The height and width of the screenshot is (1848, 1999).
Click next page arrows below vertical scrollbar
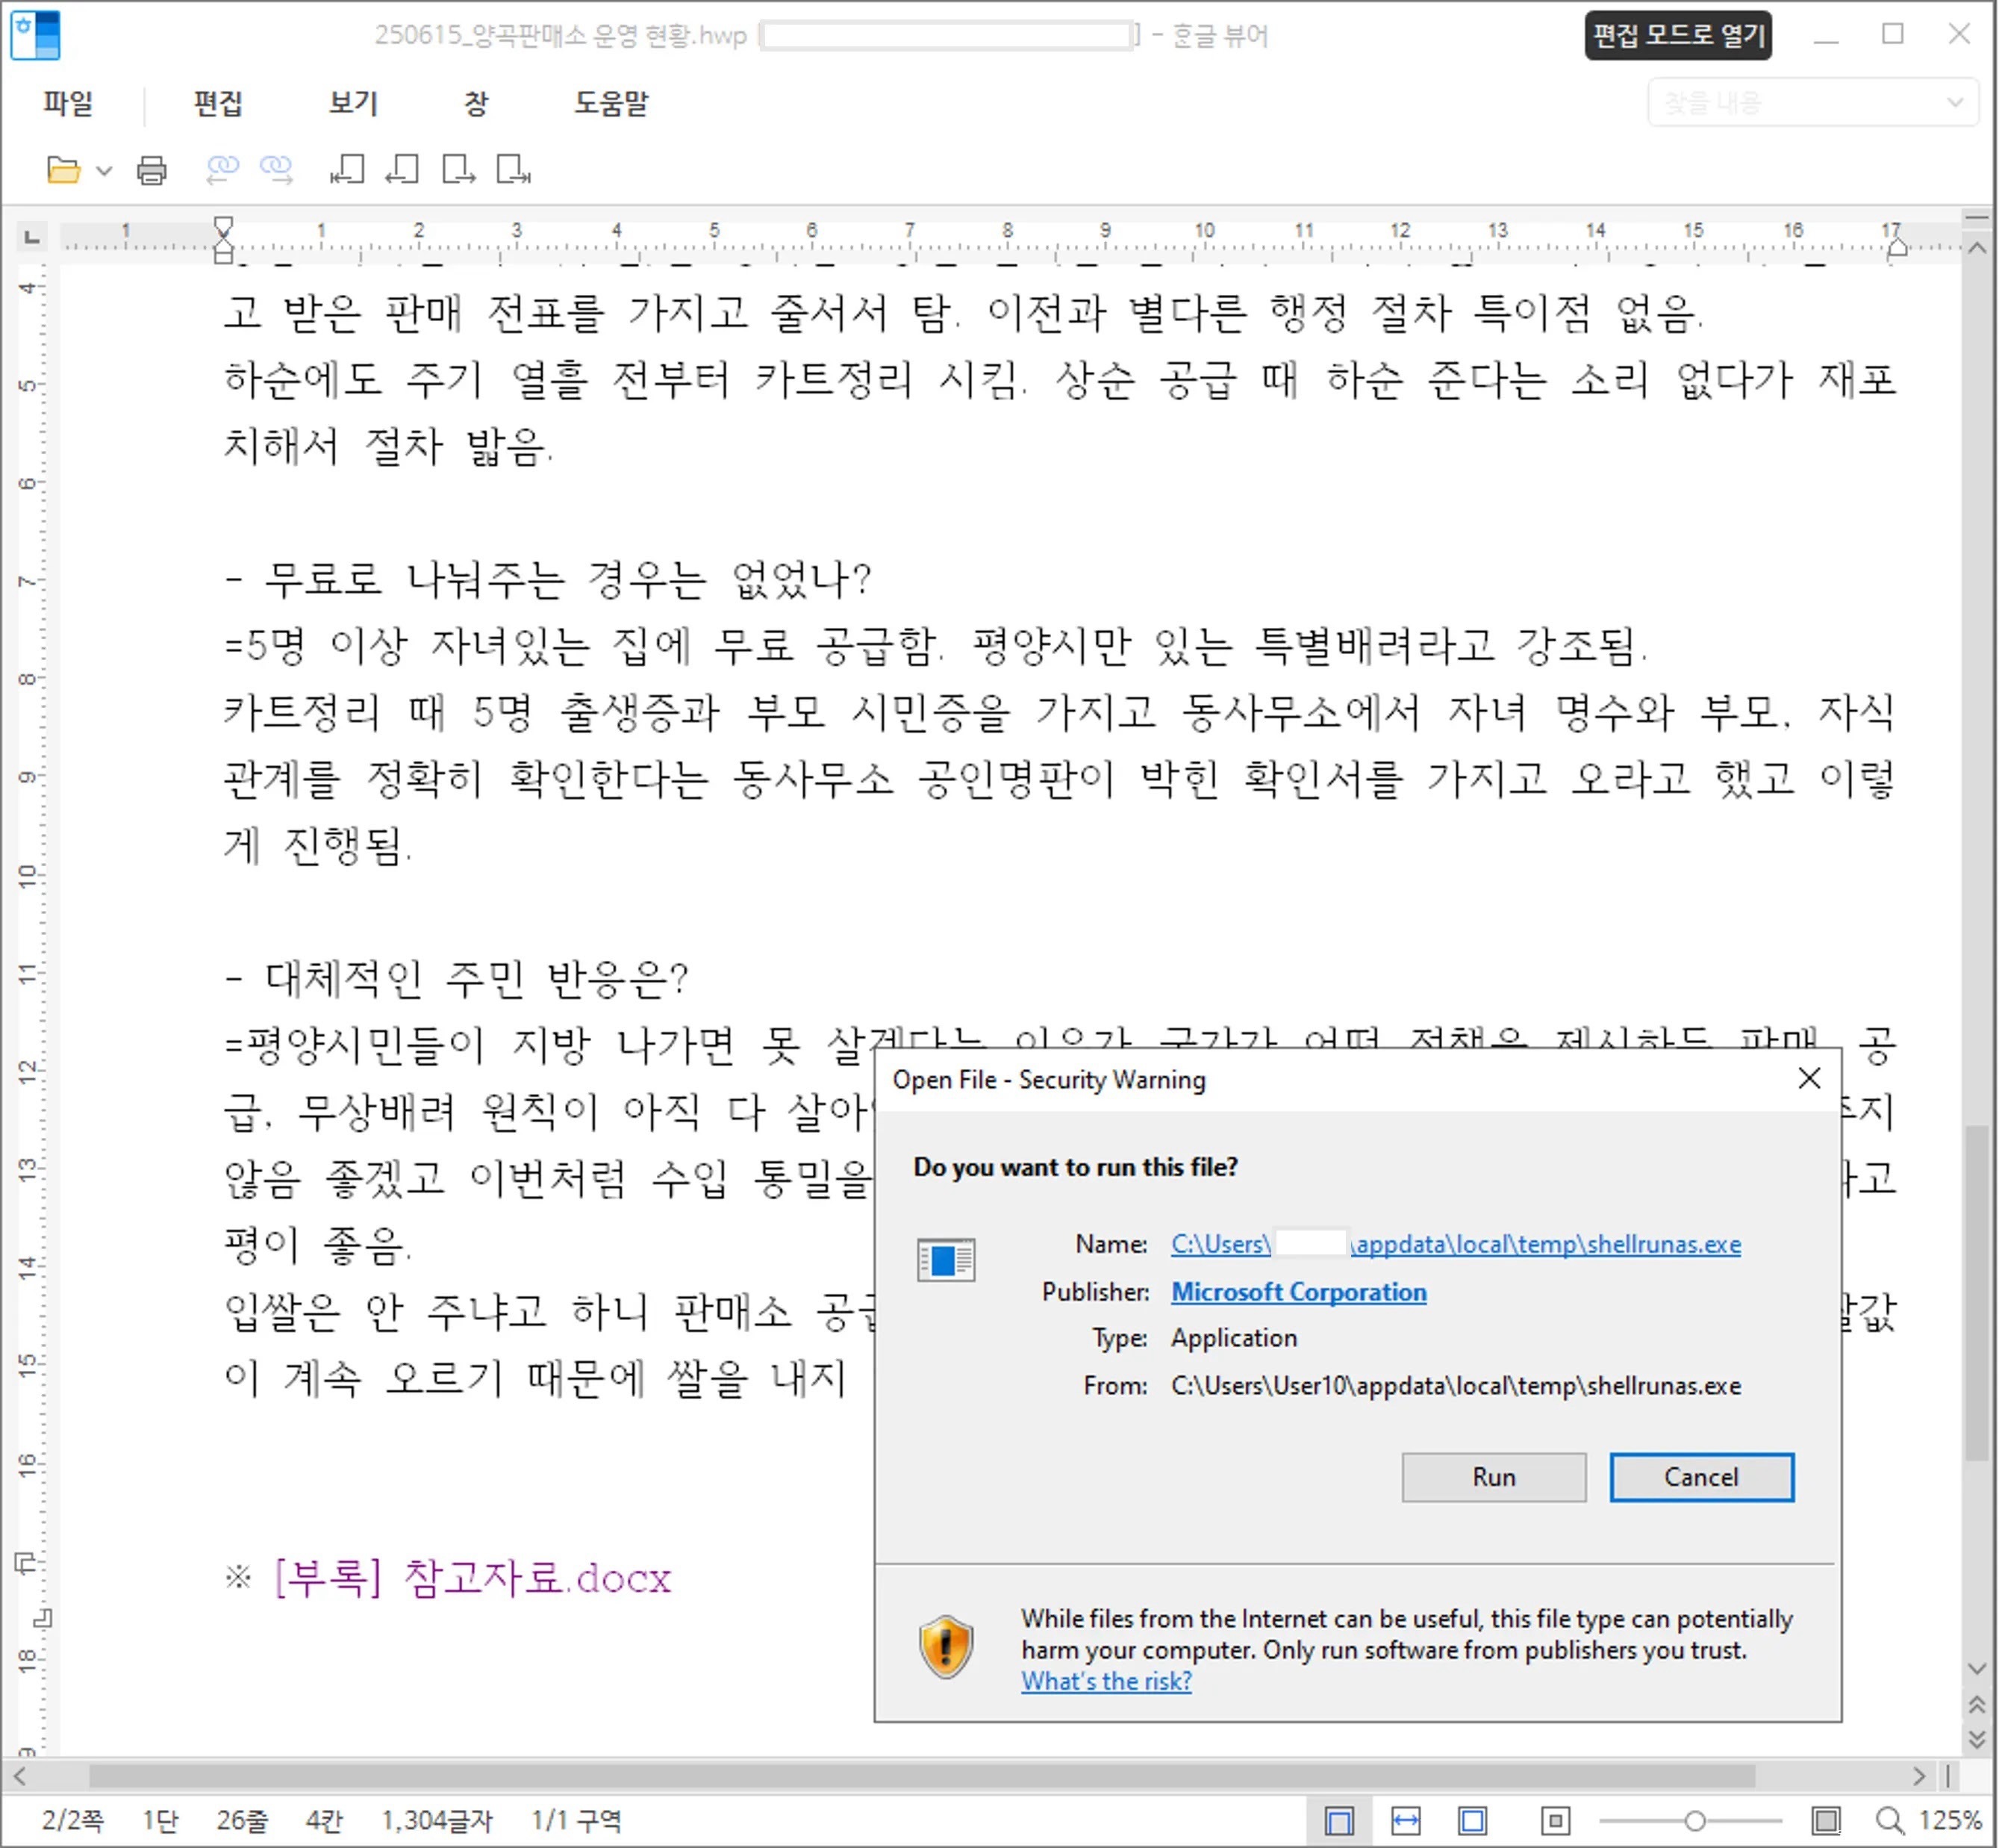pyautogui.click(x=1976, y=1739)
